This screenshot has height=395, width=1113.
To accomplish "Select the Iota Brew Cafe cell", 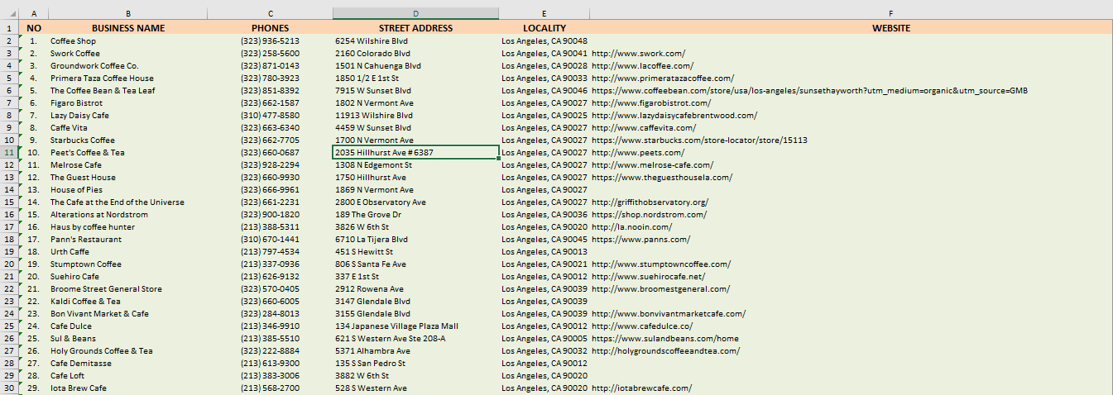I will point(128,388).
